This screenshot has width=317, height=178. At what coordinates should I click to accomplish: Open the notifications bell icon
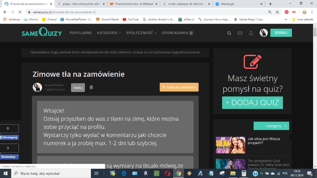pos(251,33)
